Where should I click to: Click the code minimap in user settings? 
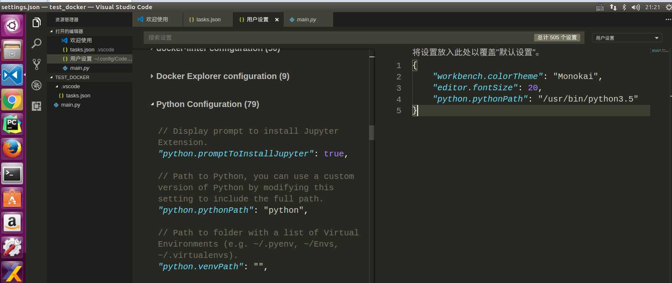point(660,50)
